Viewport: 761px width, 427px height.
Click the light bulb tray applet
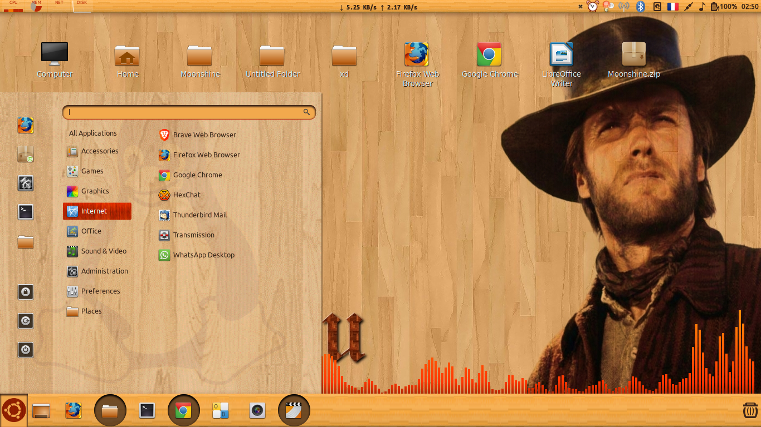[608, 7]
